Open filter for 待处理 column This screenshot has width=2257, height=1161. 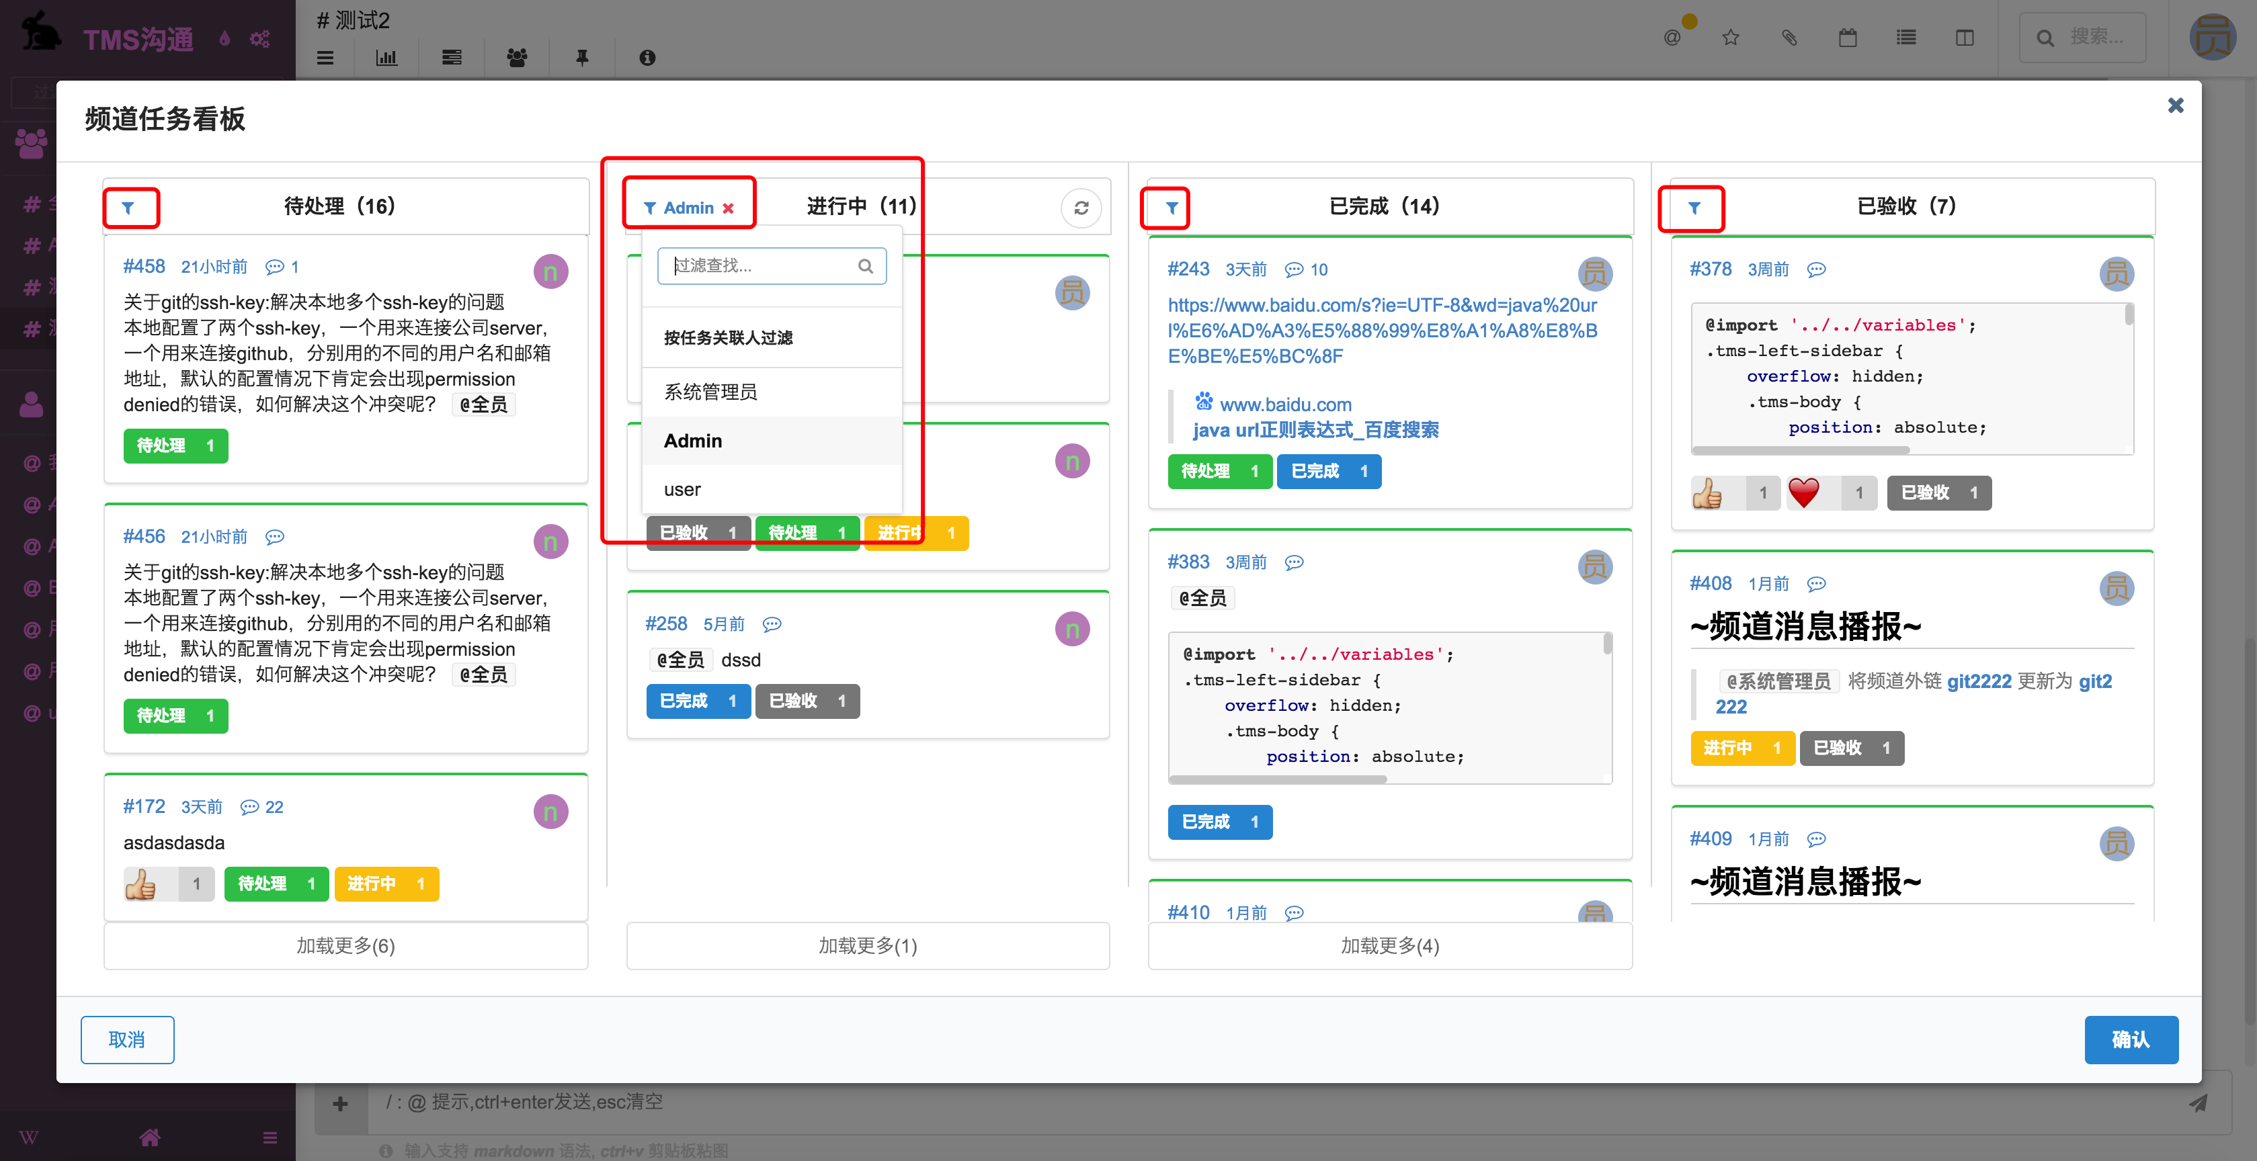tap(128, 208)
